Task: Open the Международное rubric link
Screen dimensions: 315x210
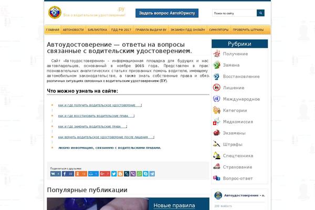Action: click(241, 99)
